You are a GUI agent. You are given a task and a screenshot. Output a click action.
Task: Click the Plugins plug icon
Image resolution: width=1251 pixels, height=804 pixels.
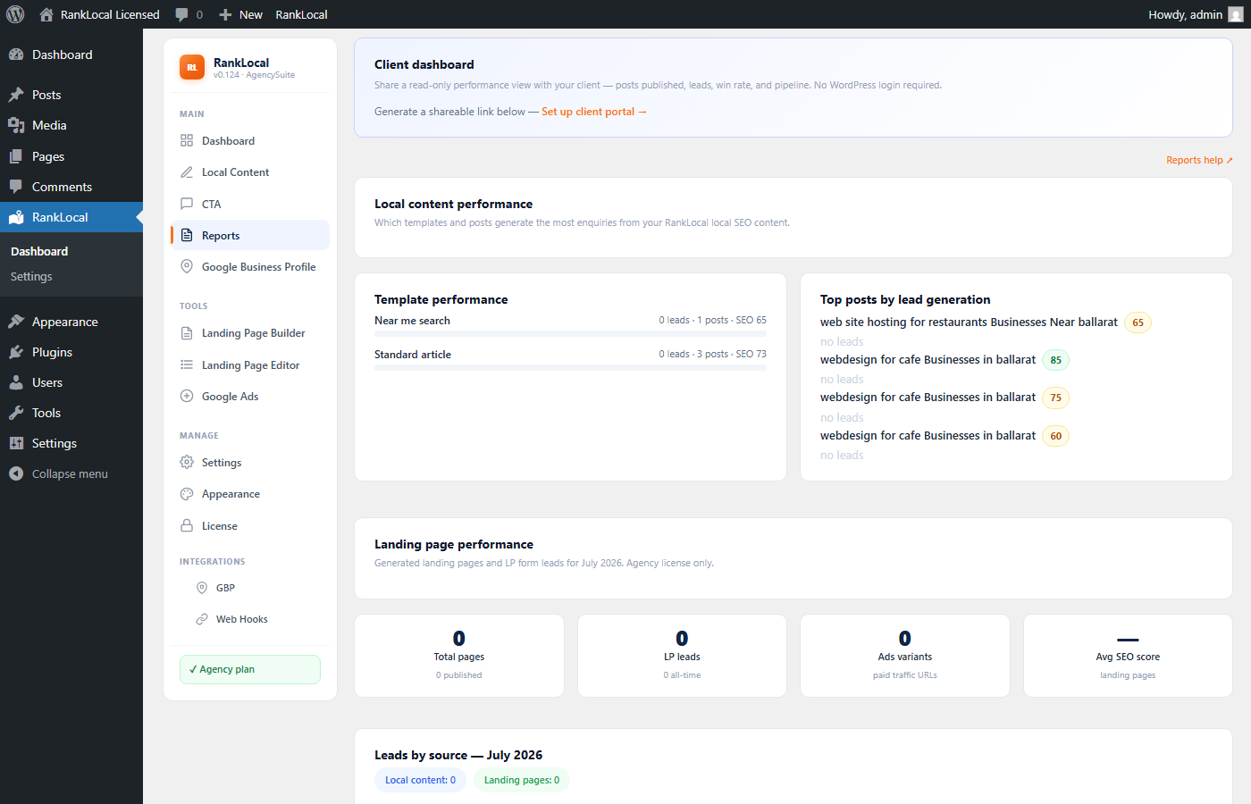[16, 352]
